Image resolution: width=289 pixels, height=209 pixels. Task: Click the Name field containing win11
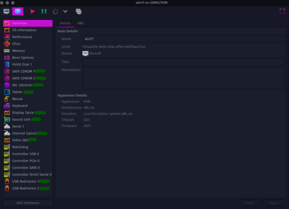pyautogui.click(x=183, y=39)
